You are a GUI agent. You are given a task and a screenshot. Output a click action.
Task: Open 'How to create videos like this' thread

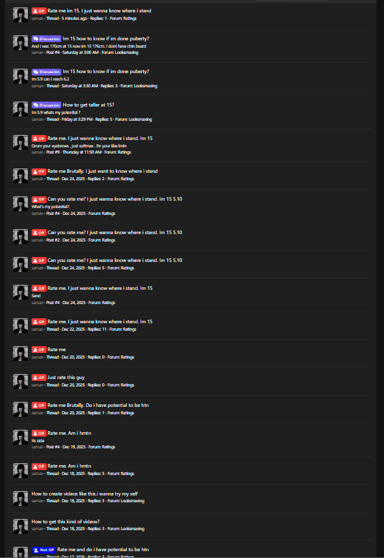click(x=84, y=494)
